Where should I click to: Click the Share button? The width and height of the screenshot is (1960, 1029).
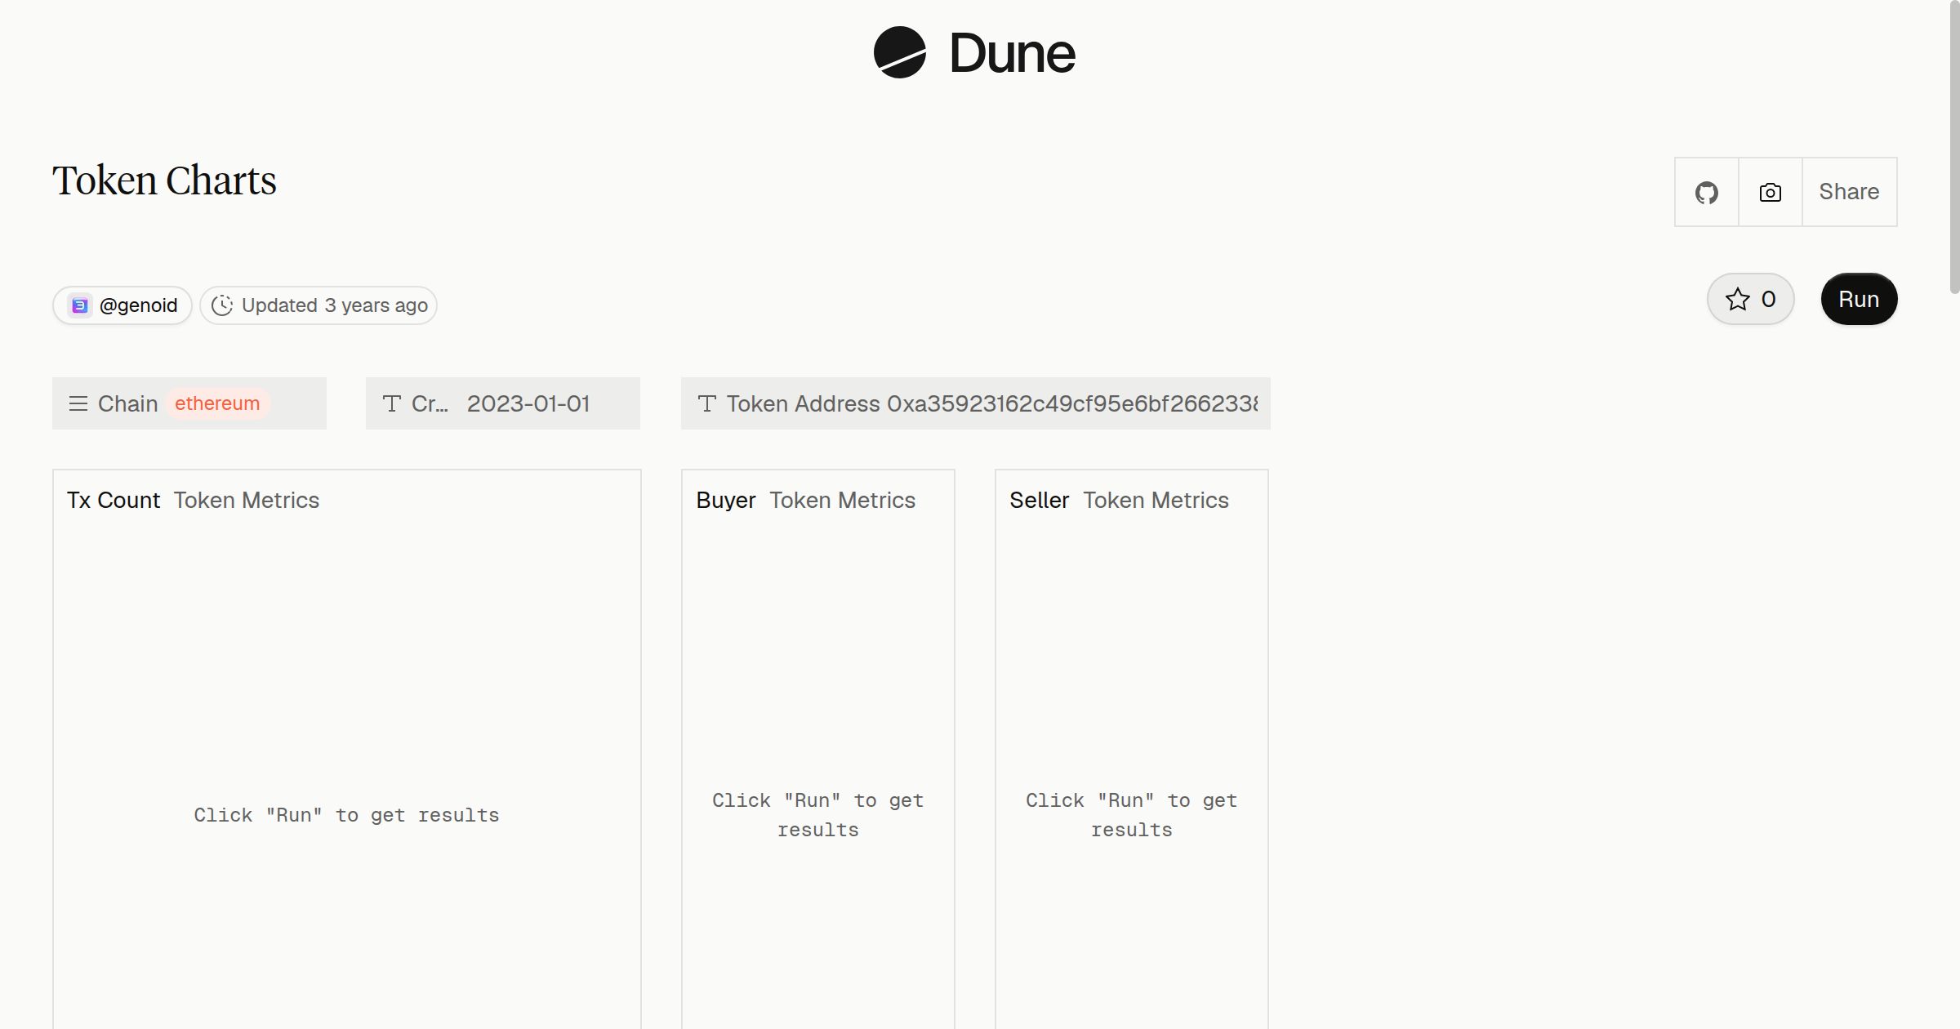(1850, 192)
